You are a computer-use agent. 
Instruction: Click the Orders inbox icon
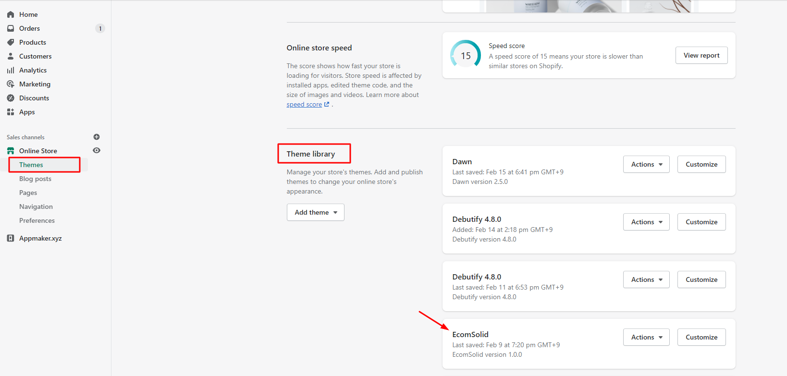(11, 28)
